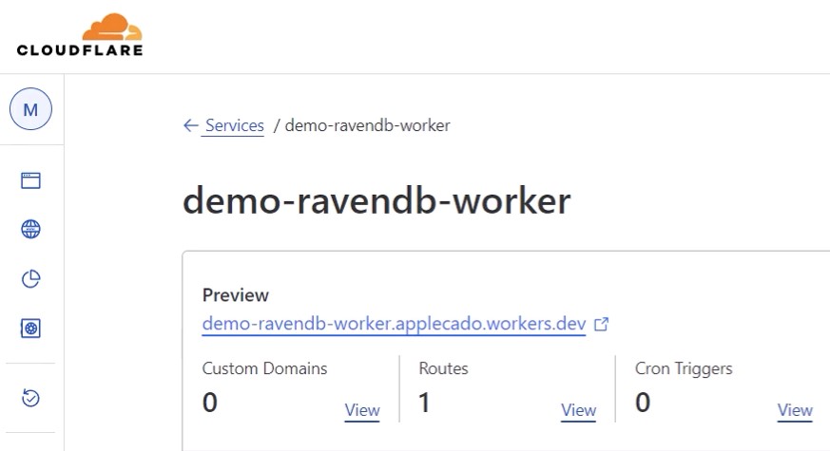Screen dimensions: 830x451
Task: Open the M account avatar
Action: [30, 109]
